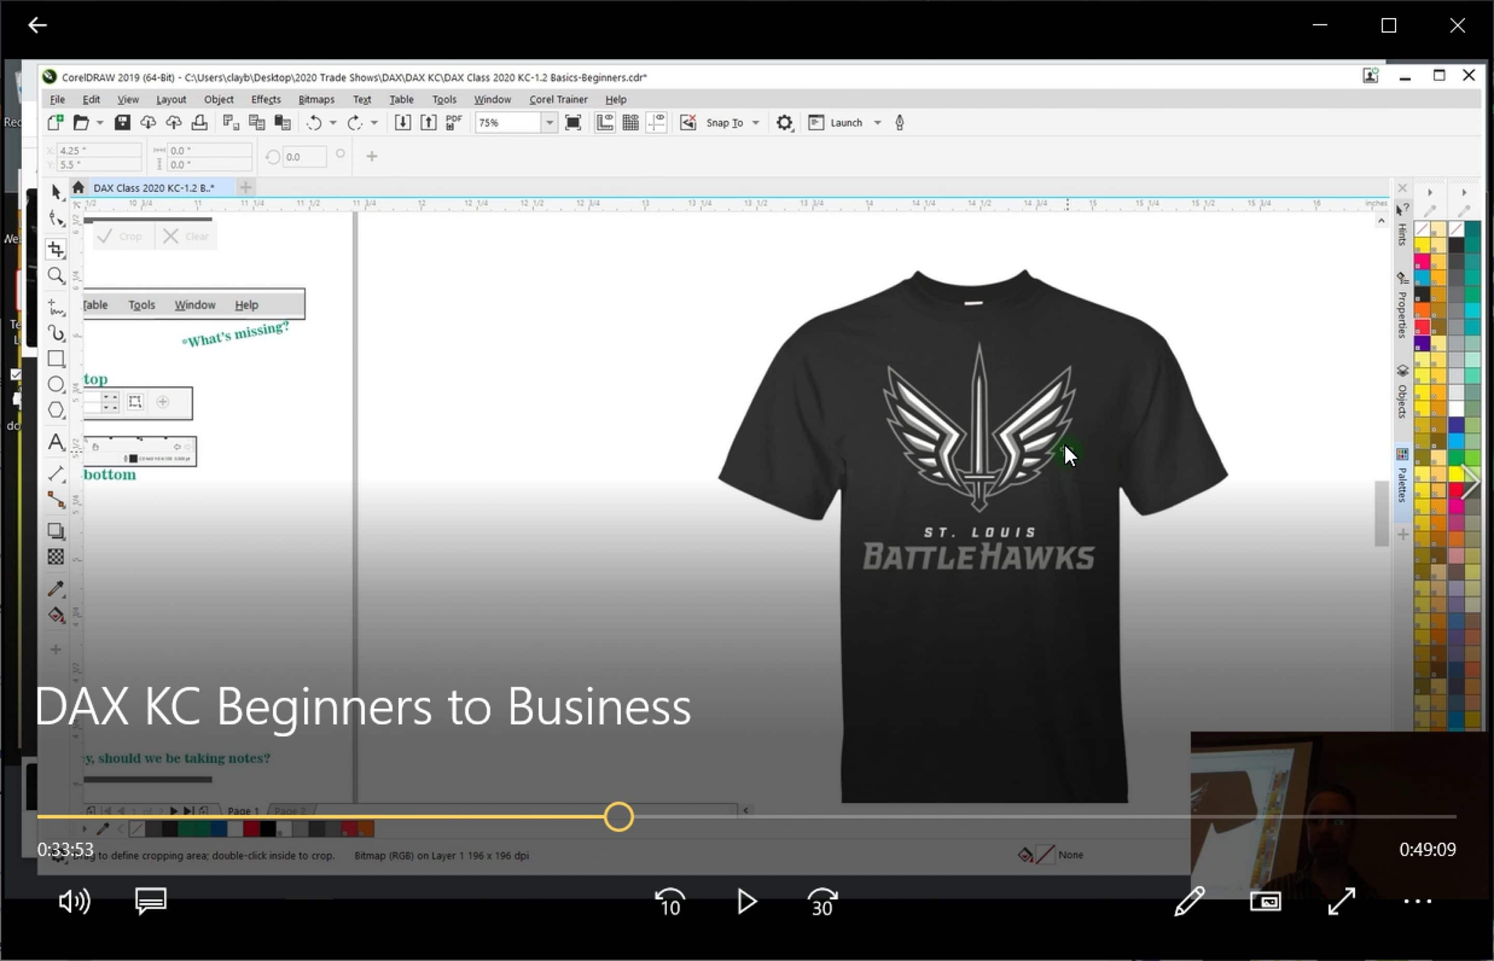
Task: Switch to the Properties docker tab
Action: pos(1402,306)
